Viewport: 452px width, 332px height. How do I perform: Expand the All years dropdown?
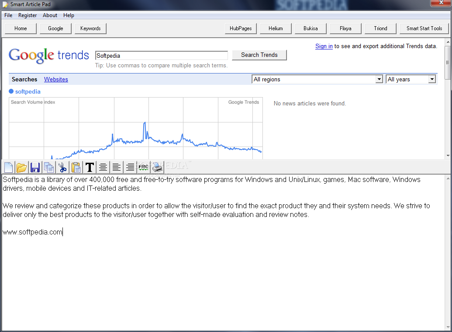(x=411, y=80)
